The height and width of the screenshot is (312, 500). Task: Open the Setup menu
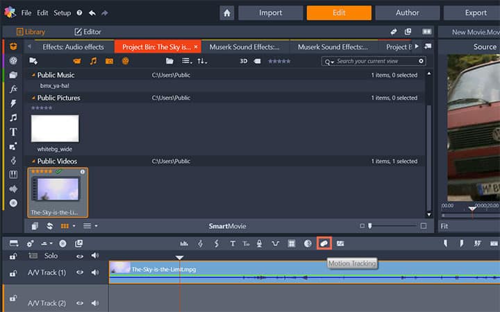tap(62, 12)
